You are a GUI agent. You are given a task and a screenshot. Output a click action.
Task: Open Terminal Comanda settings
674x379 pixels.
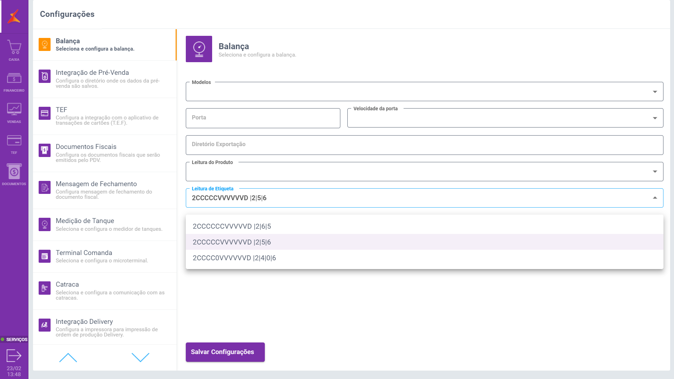click(105, 256)
